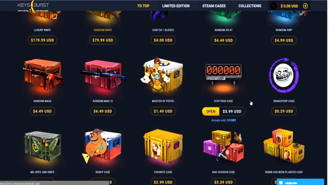Select the $0.29 USD Drakepoop price button
Viewport: 329px width, 185px height.
pos(284,111)
